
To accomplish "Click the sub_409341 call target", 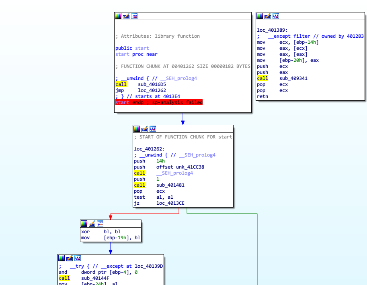I will pyautogui.click(x=293, y=78).
